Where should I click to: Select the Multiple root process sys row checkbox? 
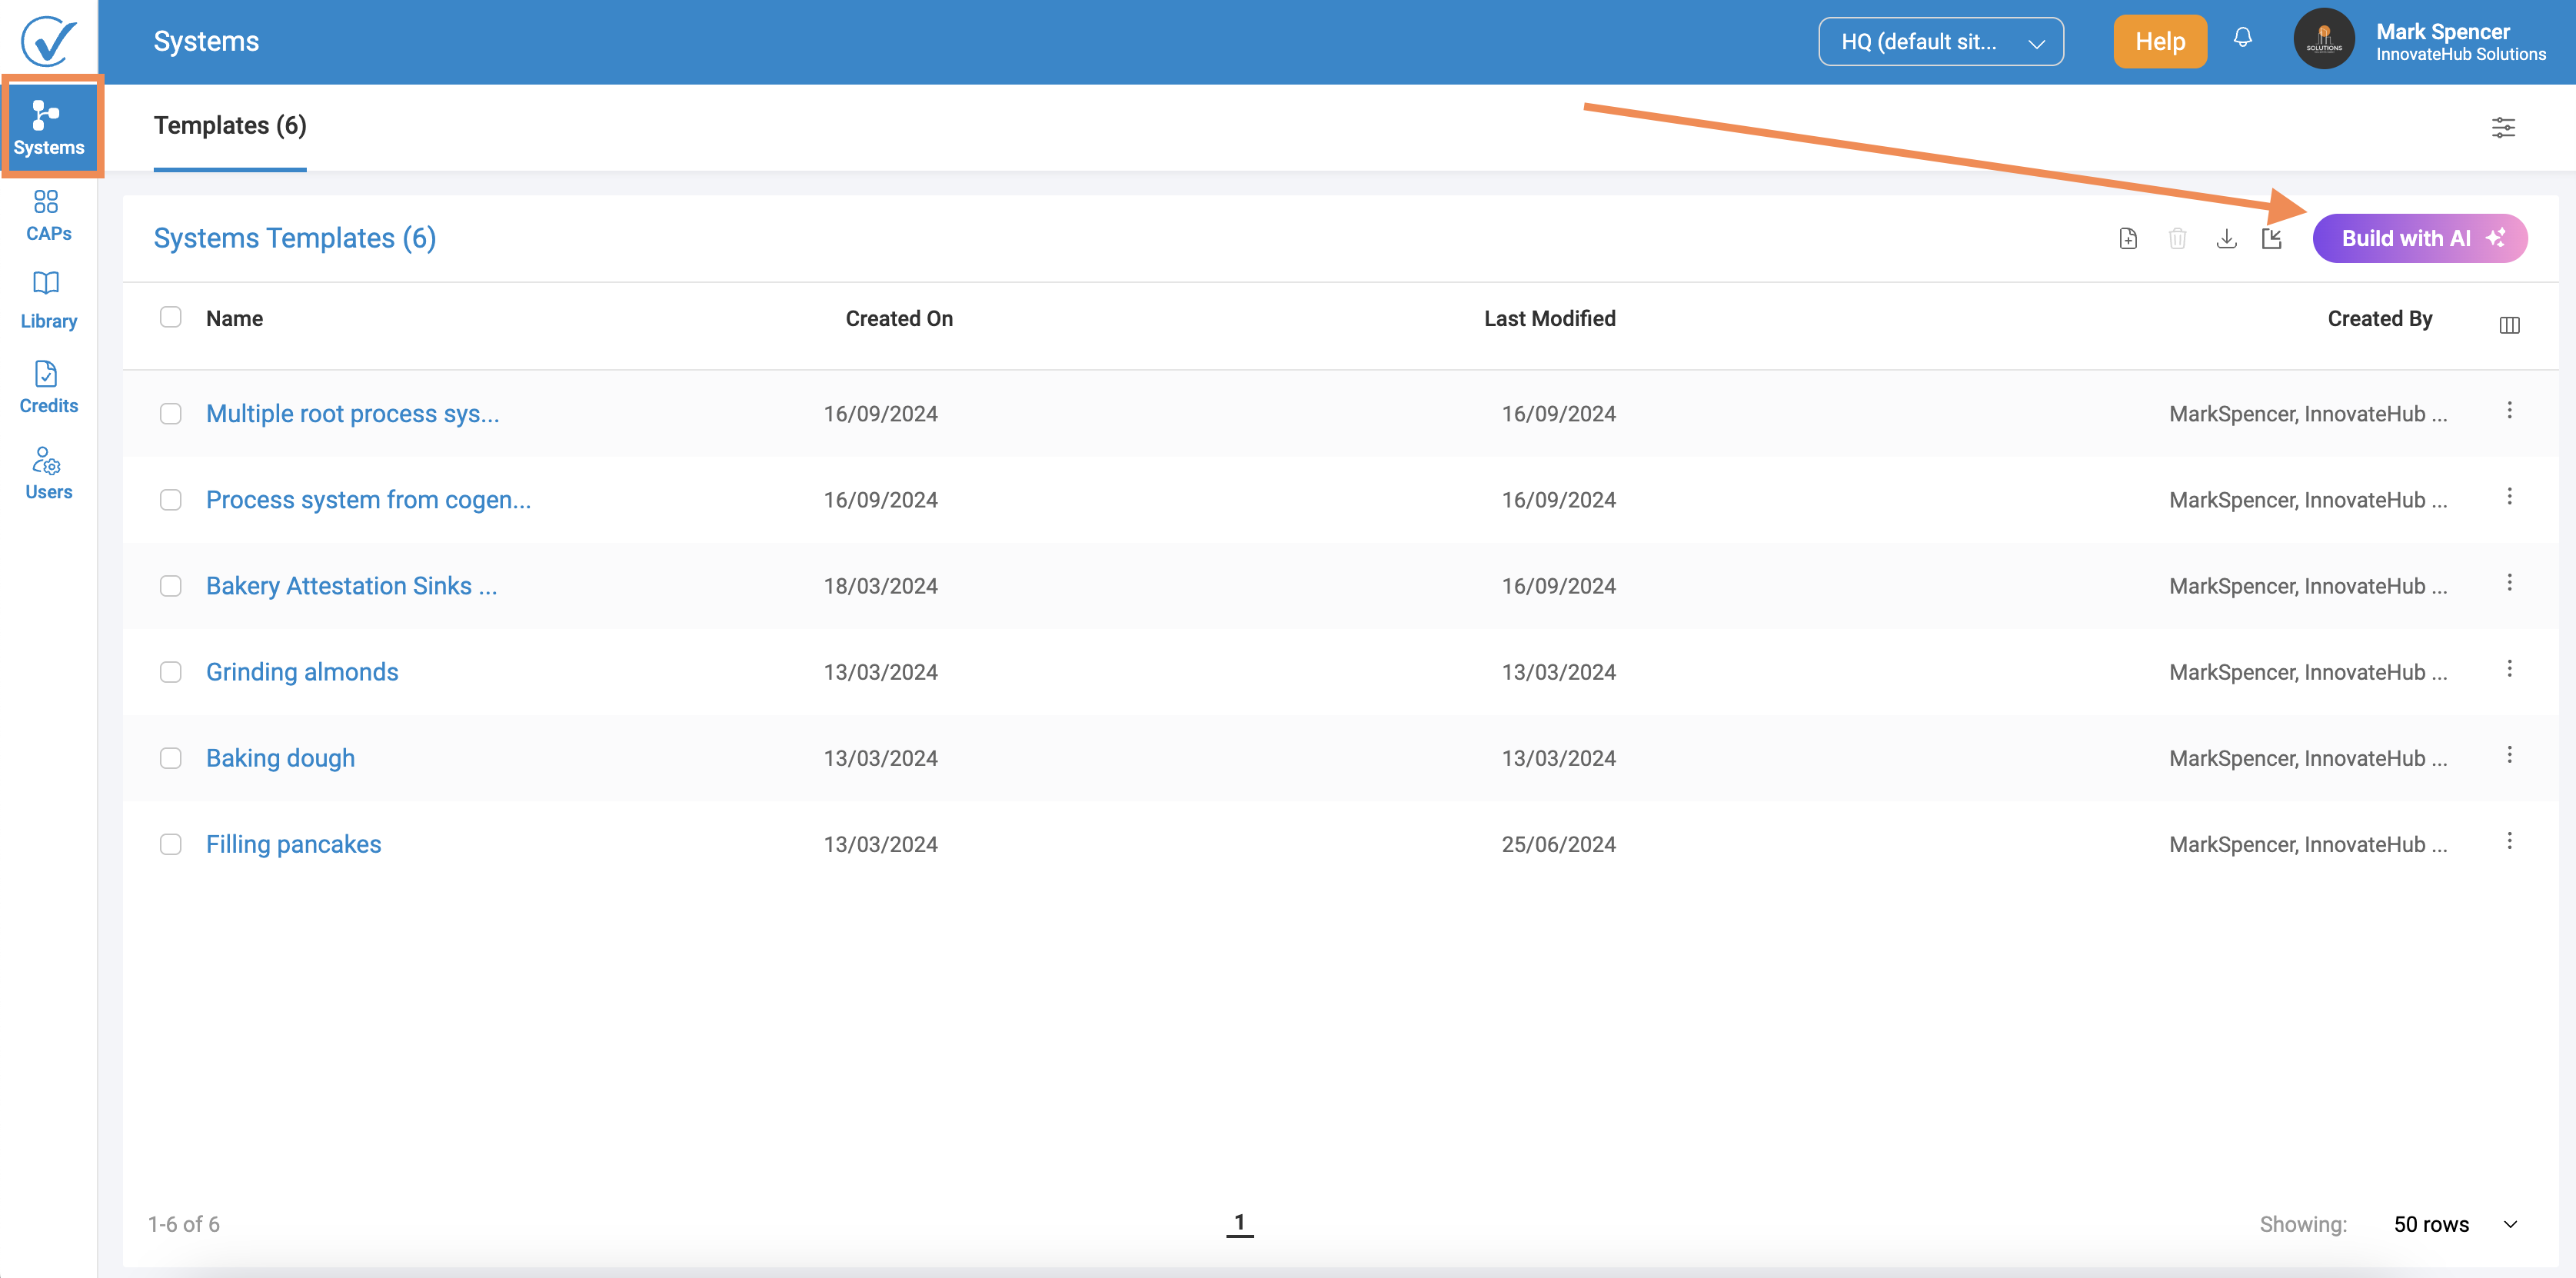point(171,413)
